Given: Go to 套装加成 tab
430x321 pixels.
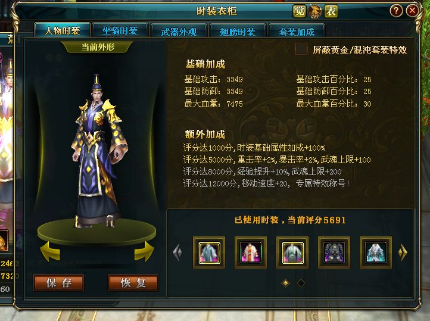Looking at the screenshot, I should pyautogui.click(x=297, y=31).
